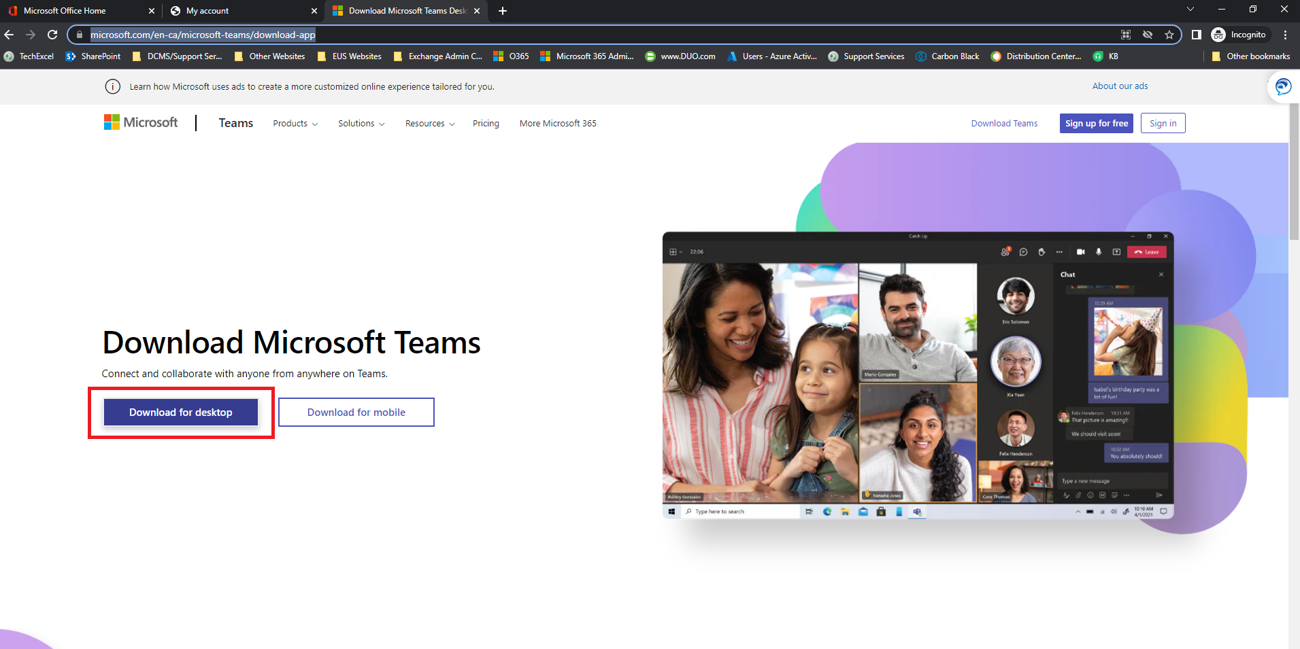The image size is (1300, 649).
Task: Open EUS Websites bookmark folder
Action: click(x=350, y=56)
